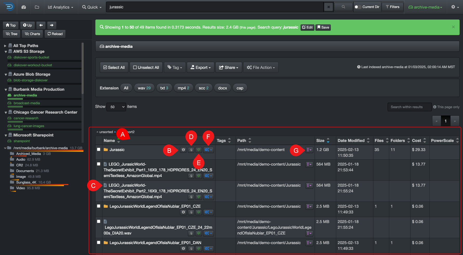Check the Jurassic folder row checkbox
The height and width of the screenshot is (255, 463).
point(99,149)
